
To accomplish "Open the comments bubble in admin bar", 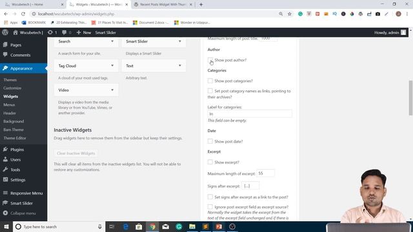I will (x=66, y=32).
